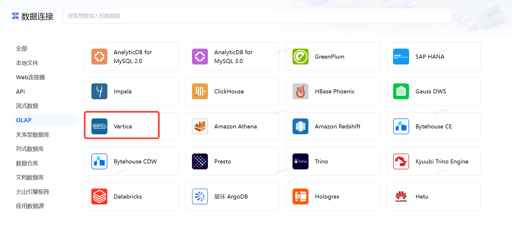The height and width of the screenshot is (228, 512).
Task: Select the Huawei Hetu logo icon
Action: [x=401, y=196]
